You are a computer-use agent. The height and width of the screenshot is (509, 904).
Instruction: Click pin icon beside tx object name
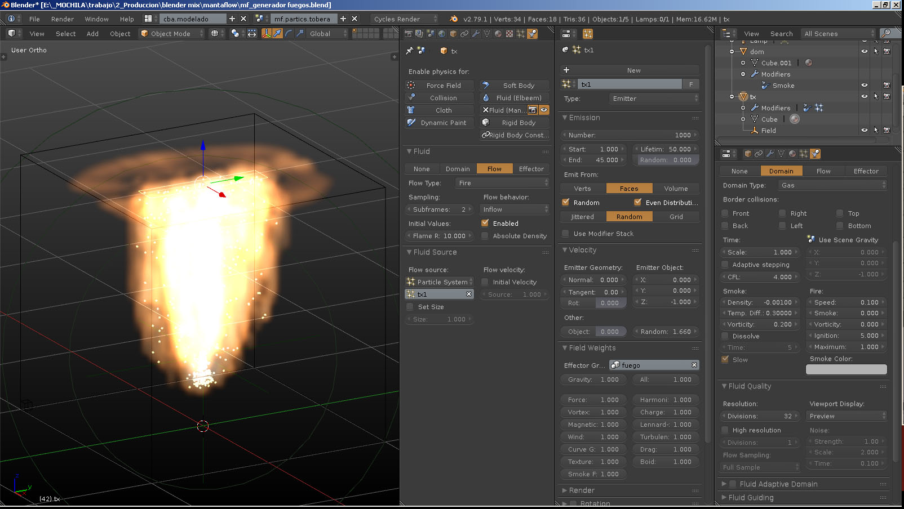click(410, 51)
